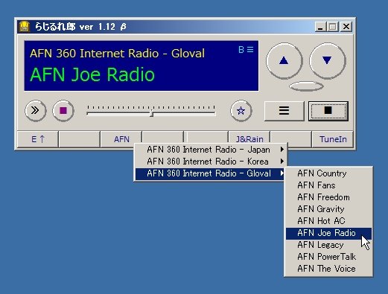Stop playback with the magenta square button
The width and height of the screenshot is (388, 294).
tap(63, 110)
